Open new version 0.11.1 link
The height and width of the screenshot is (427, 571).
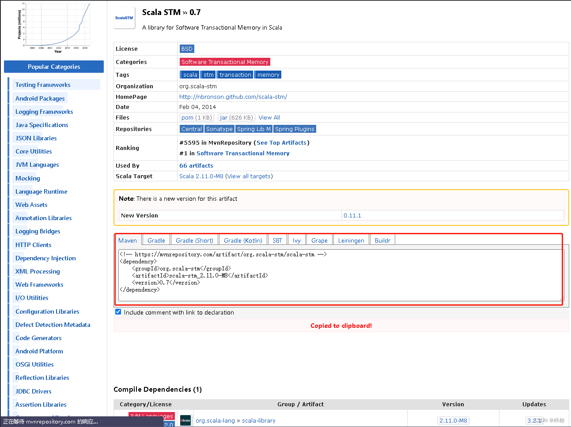352,216
